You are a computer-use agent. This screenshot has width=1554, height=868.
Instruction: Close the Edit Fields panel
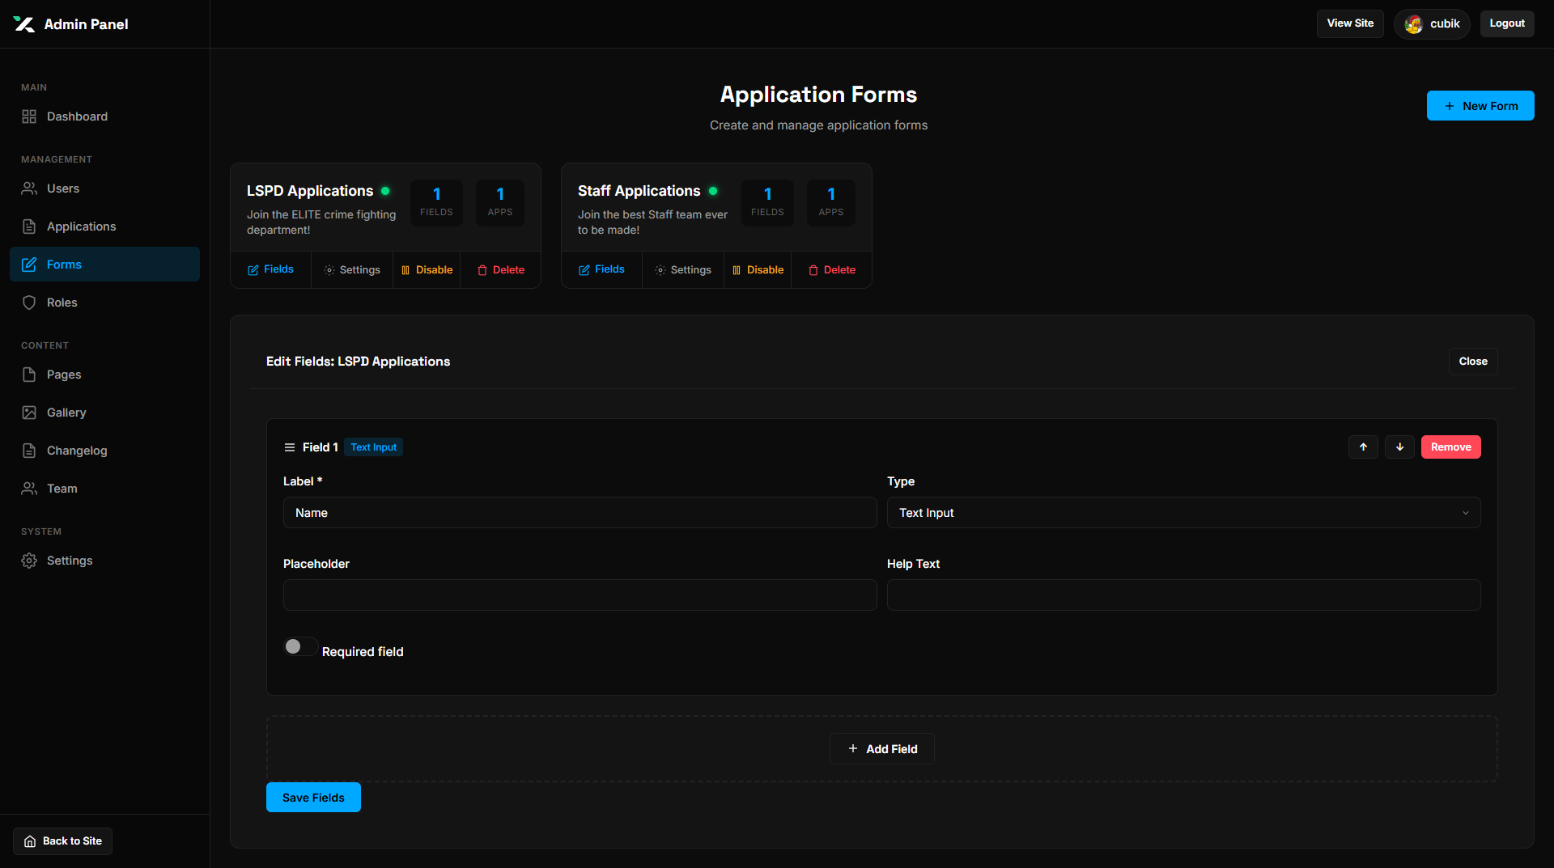click(1473, 362)
